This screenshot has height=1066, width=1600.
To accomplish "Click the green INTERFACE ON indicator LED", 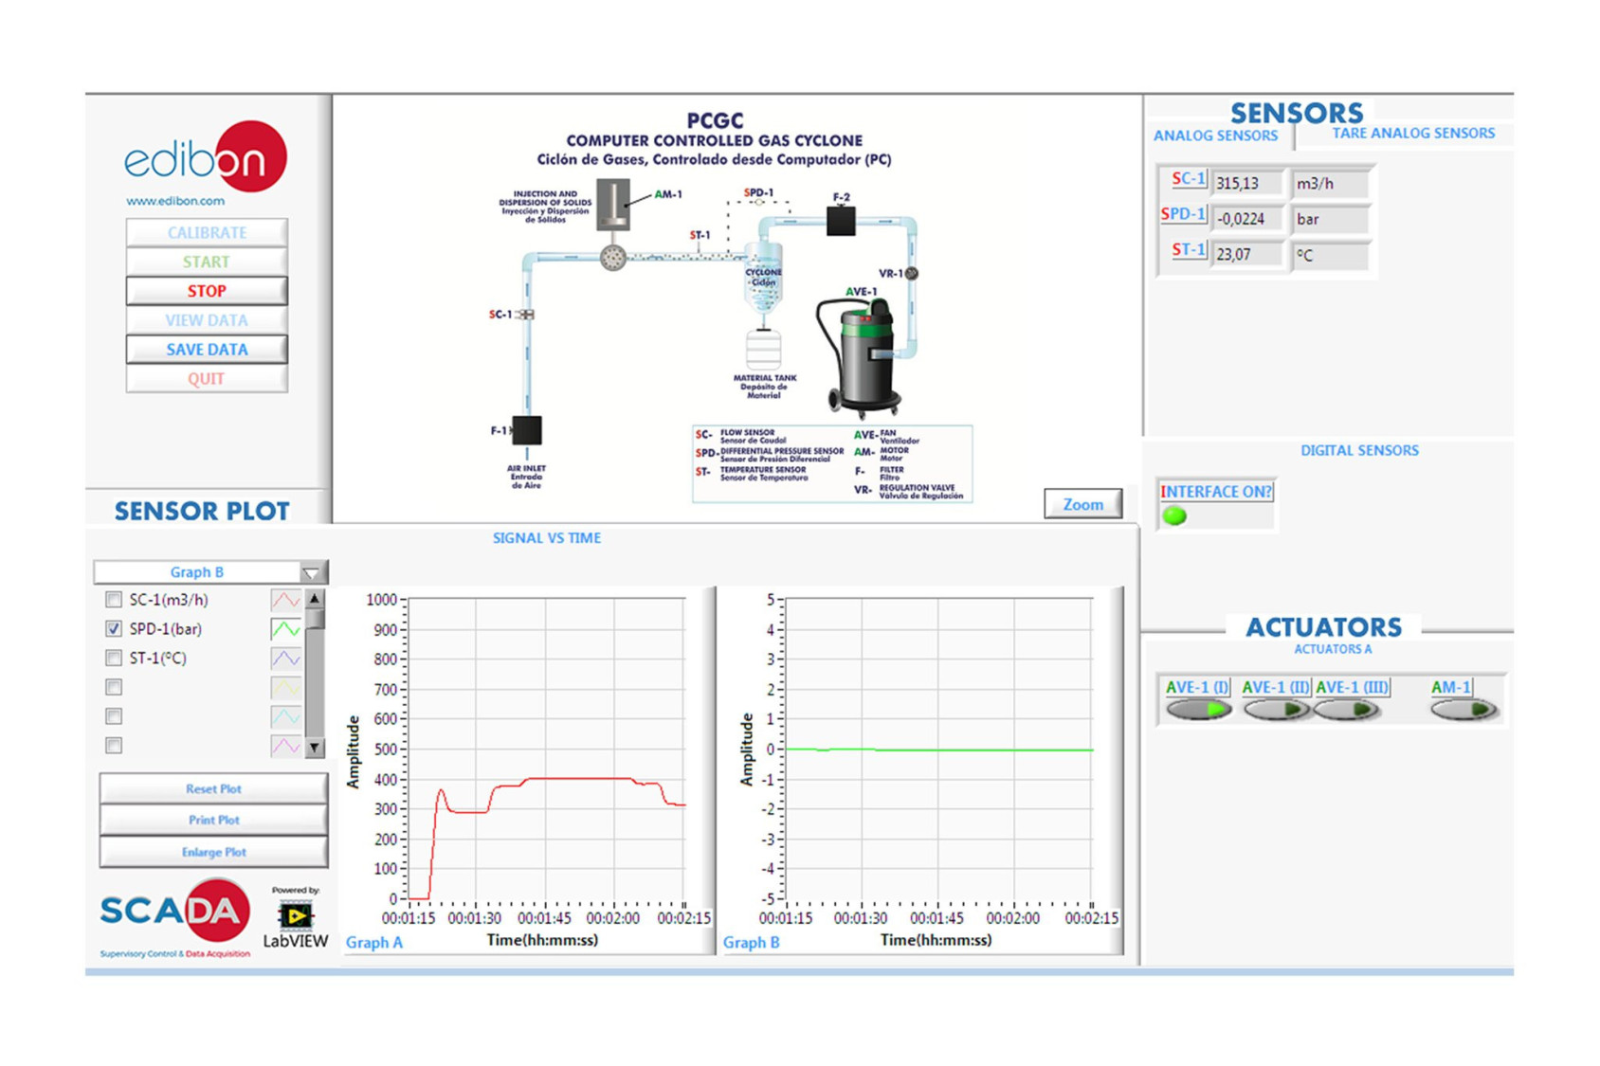I will click(x=1175, y=516).
